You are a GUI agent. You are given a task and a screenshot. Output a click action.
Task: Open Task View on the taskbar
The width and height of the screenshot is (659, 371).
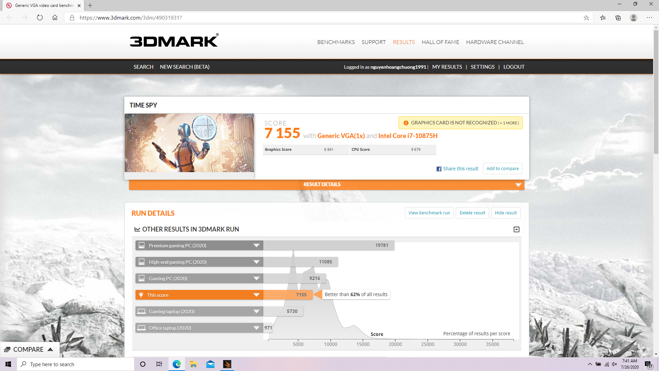[x=159, y=364]
